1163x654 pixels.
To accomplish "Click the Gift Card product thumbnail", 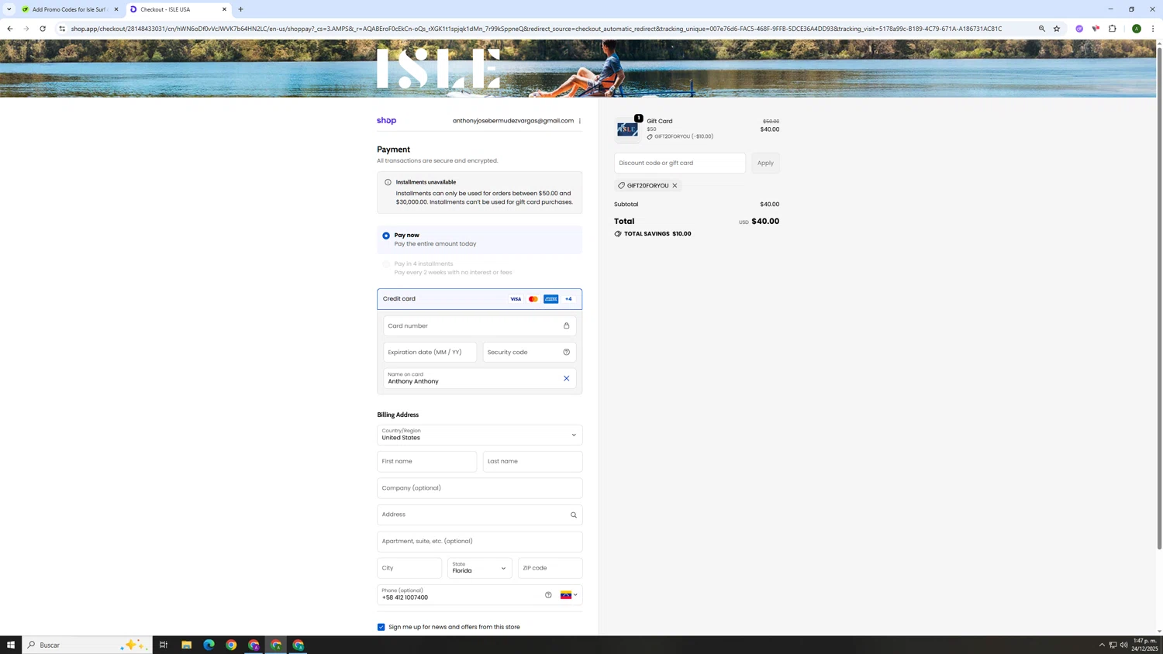I will tap(628, 129).
